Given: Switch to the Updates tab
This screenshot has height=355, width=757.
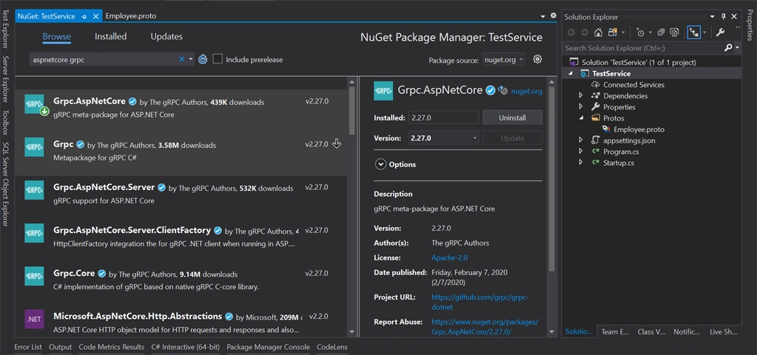Looking at the screenshot, I should click(x=166, y=37).
